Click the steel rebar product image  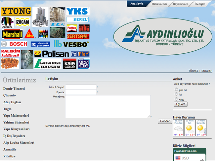click(x=57, y=33)
